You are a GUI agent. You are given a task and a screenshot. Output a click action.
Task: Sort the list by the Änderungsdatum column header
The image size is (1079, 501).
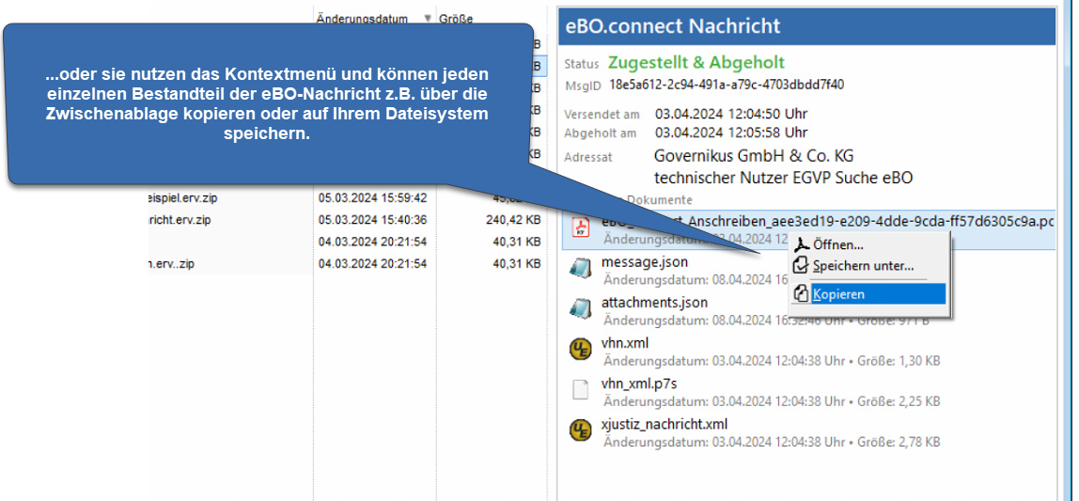[362, 19]
